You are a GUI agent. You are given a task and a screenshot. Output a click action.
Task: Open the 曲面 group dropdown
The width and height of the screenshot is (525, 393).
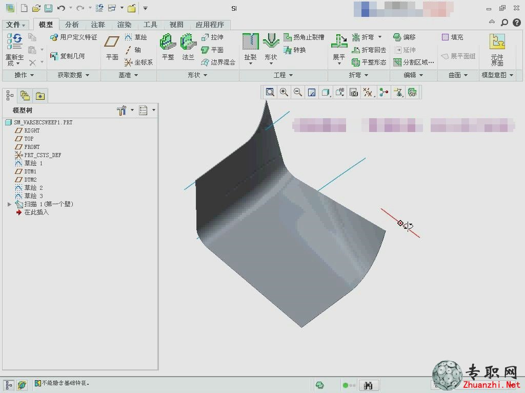458,75
